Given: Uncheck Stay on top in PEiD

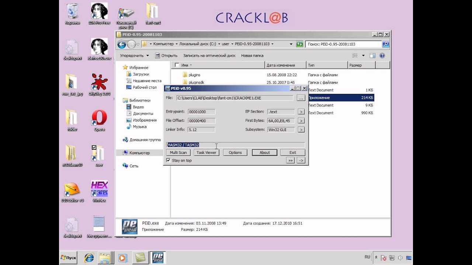Looking at the screenshot, I should coord(169,160).
